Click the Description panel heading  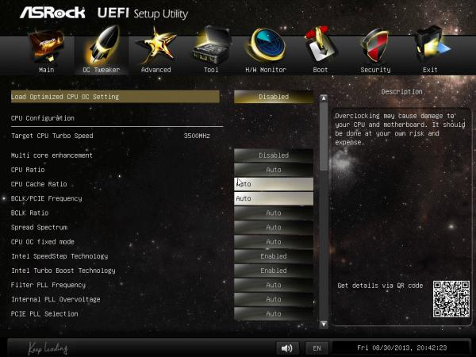tap(401, 92)
